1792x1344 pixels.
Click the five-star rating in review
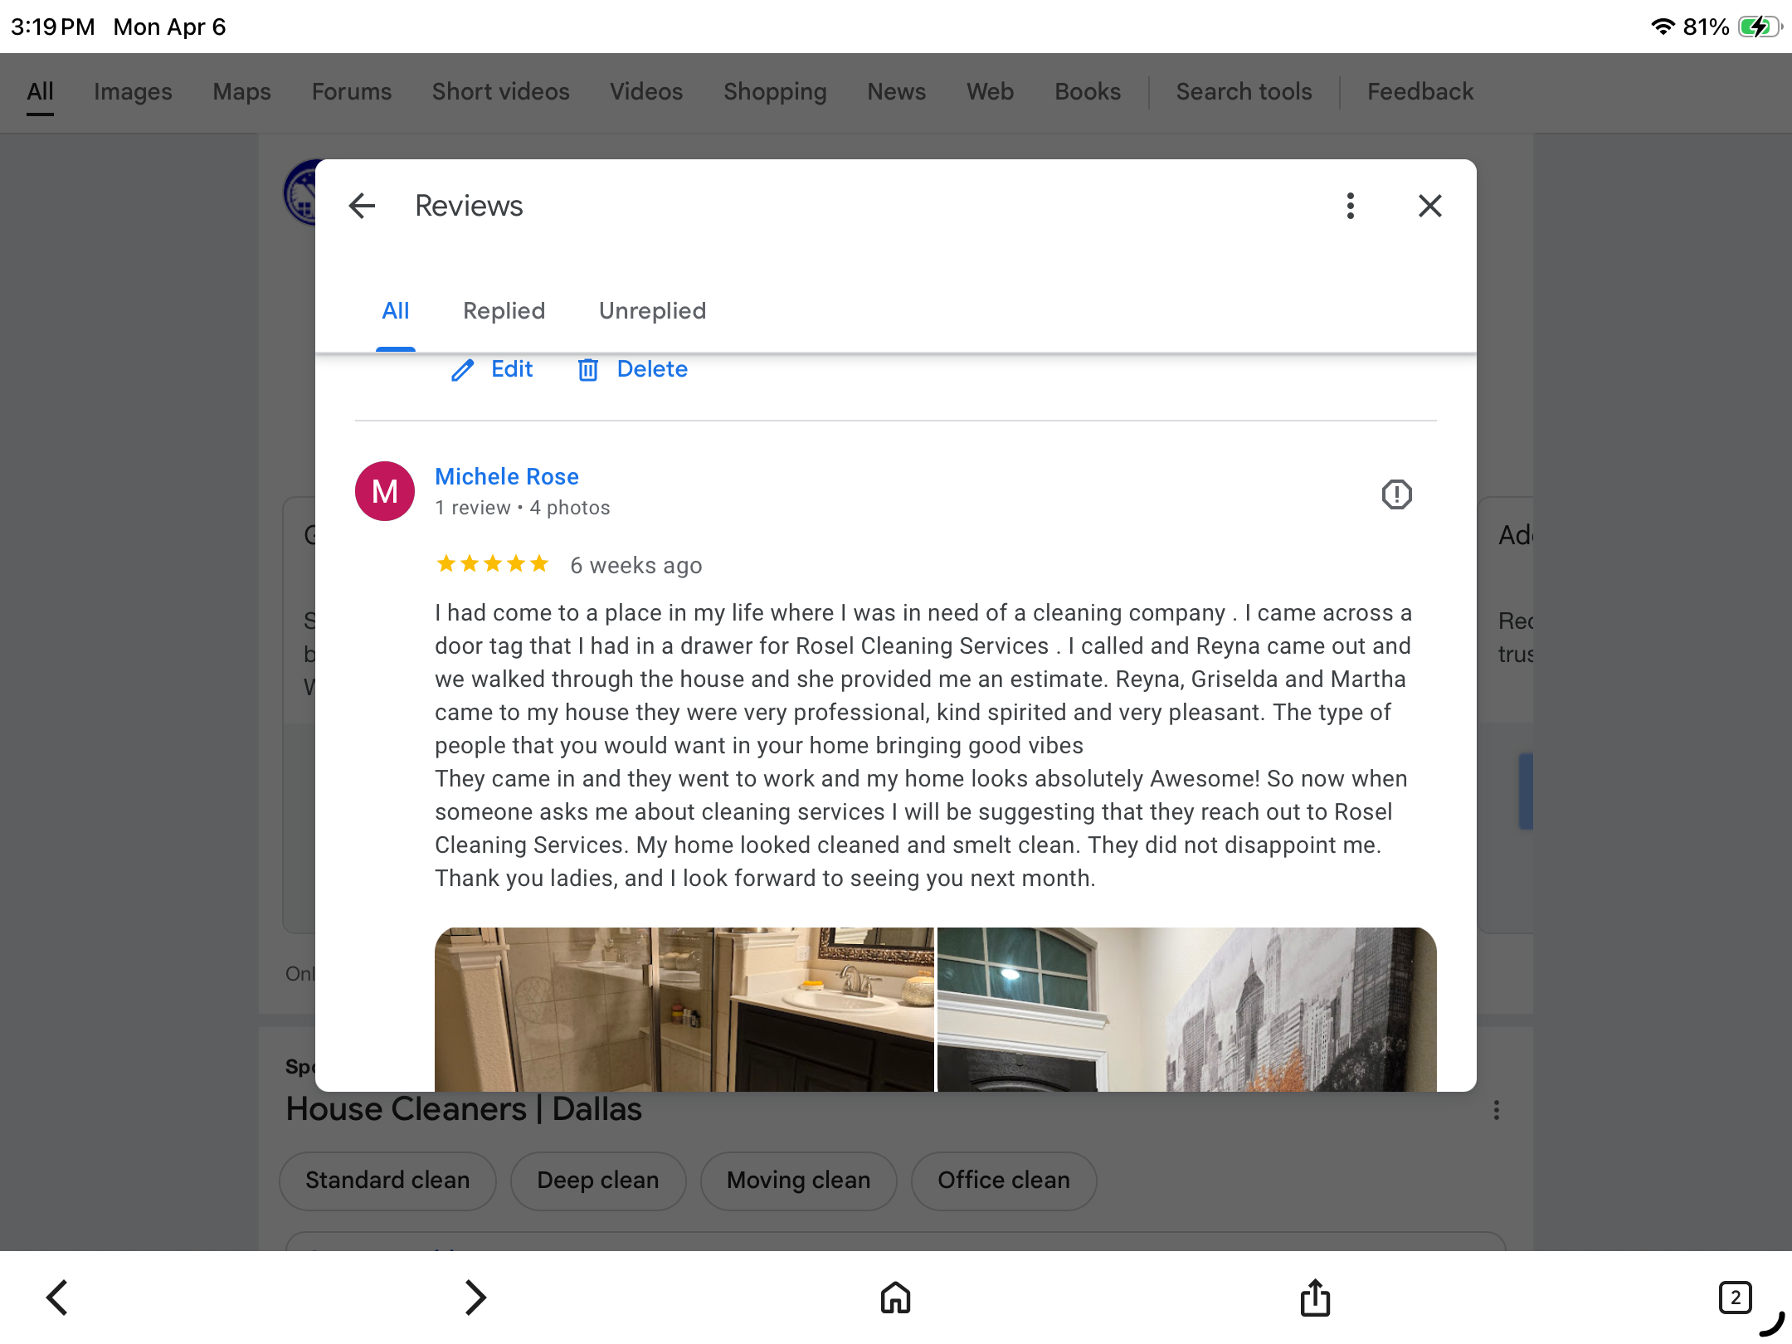(x=492, y=565)
